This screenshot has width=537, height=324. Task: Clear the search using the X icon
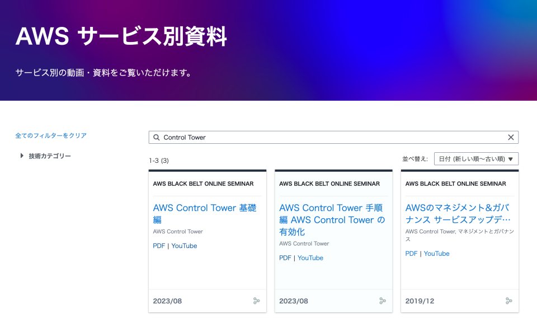point(511,137)
